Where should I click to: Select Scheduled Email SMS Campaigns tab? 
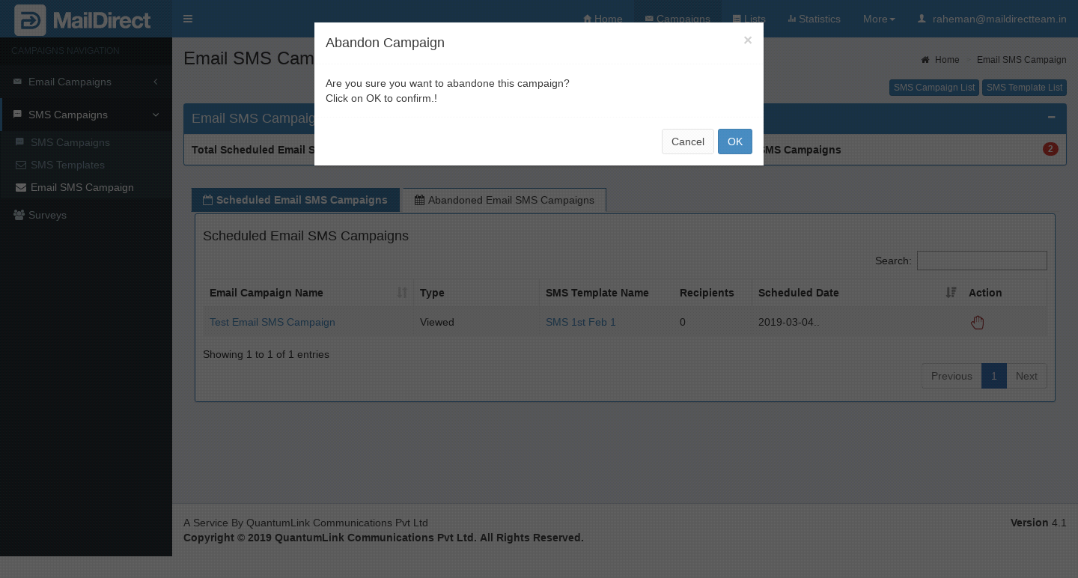click(295, 200)
